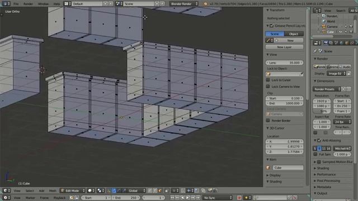Collapse the Transform panel
Image resolution: width=358 pixels, height=201 pixels.
click(x=267, y=10)
